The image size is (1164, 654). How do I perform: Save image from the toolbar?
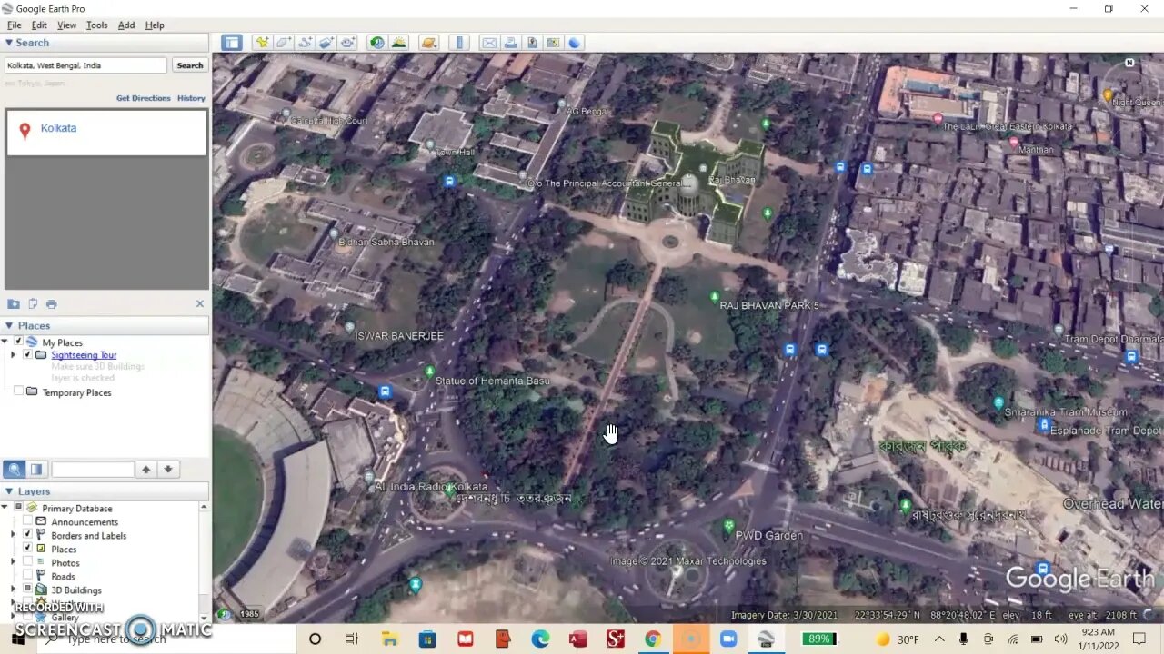[532, 43]
